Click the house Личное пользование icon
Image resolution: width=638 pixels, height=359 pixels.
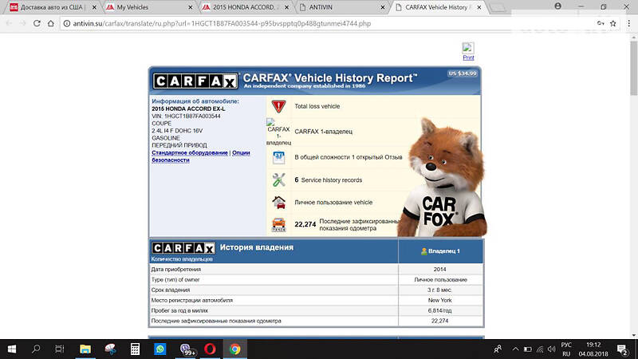tap(278, 203)
